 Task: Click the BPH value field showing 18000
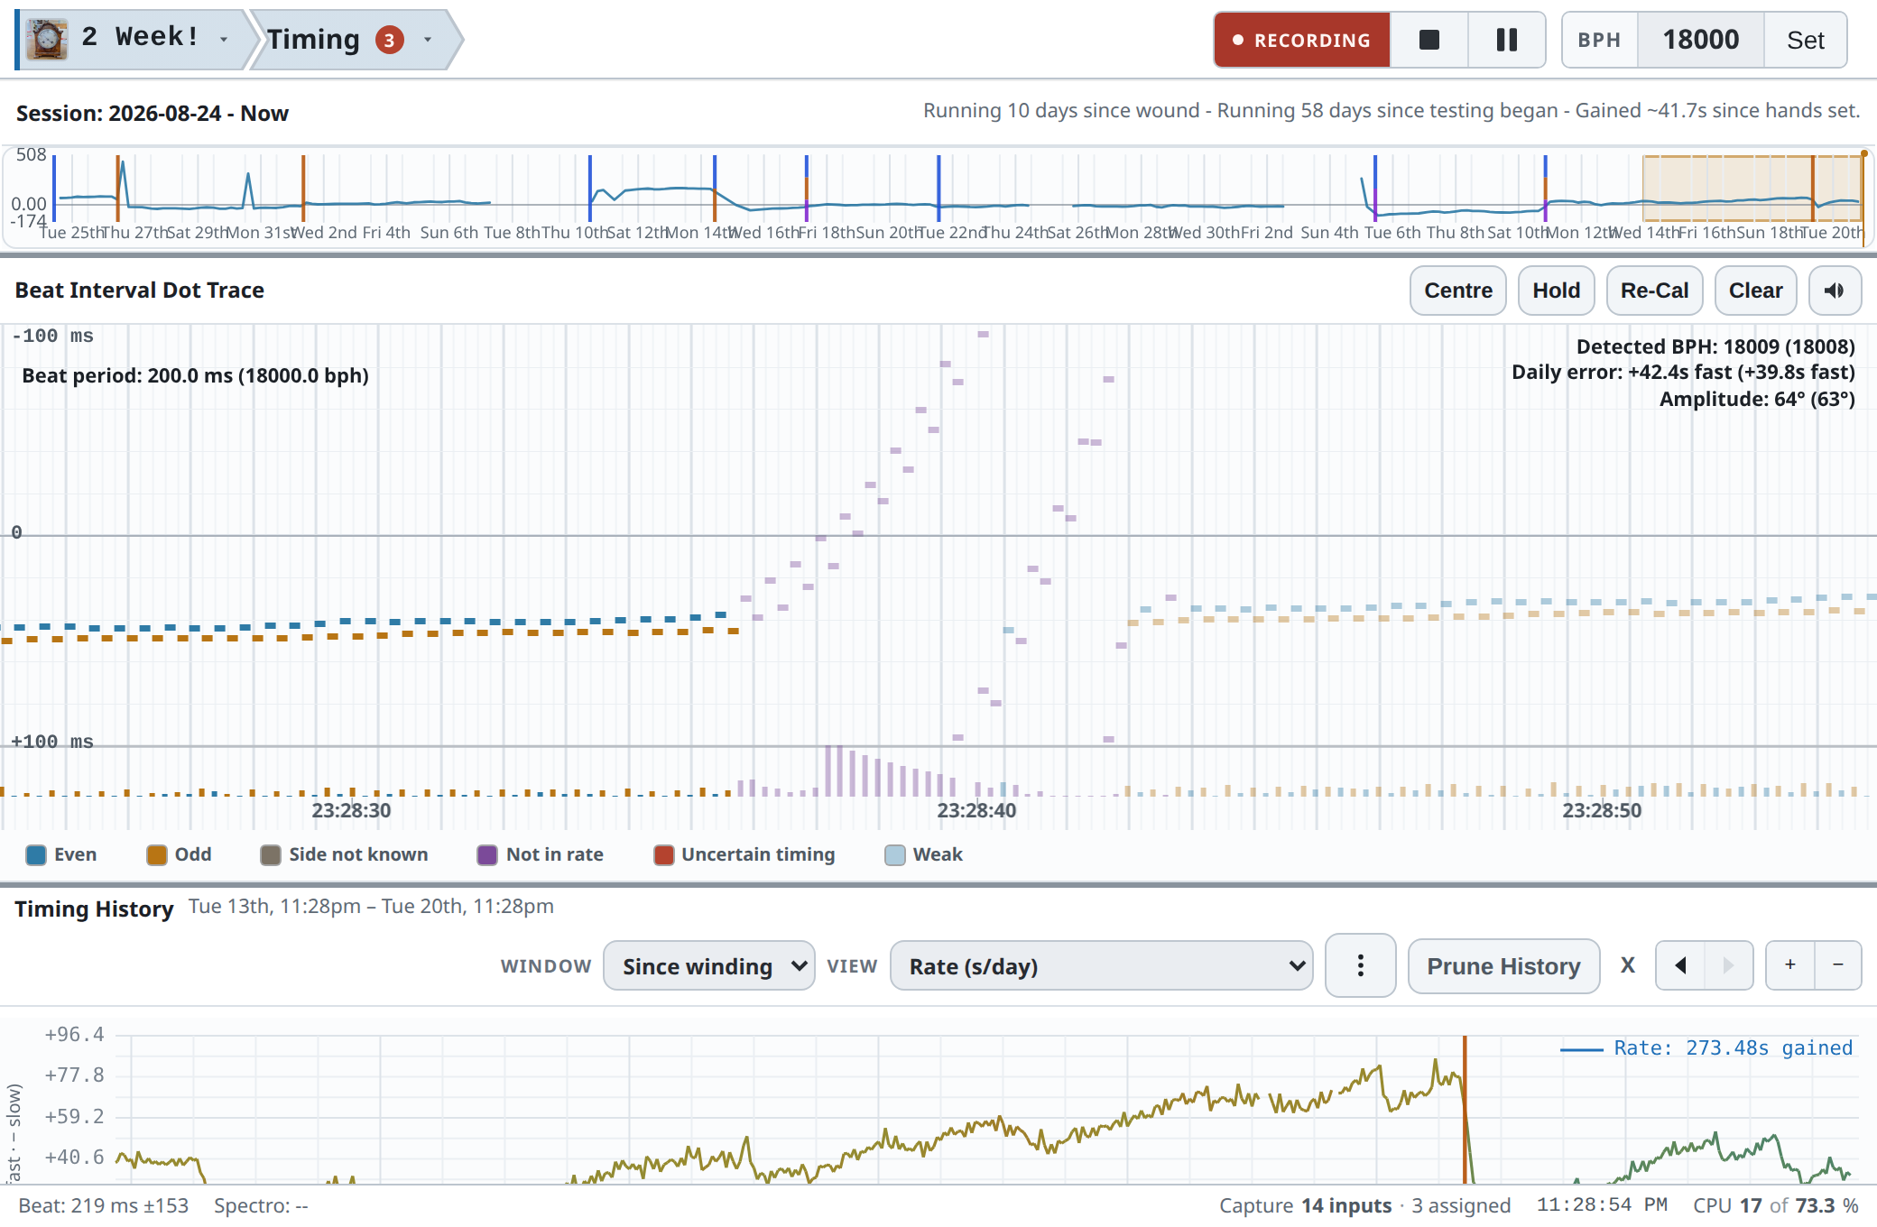(x=1700, y=40)
